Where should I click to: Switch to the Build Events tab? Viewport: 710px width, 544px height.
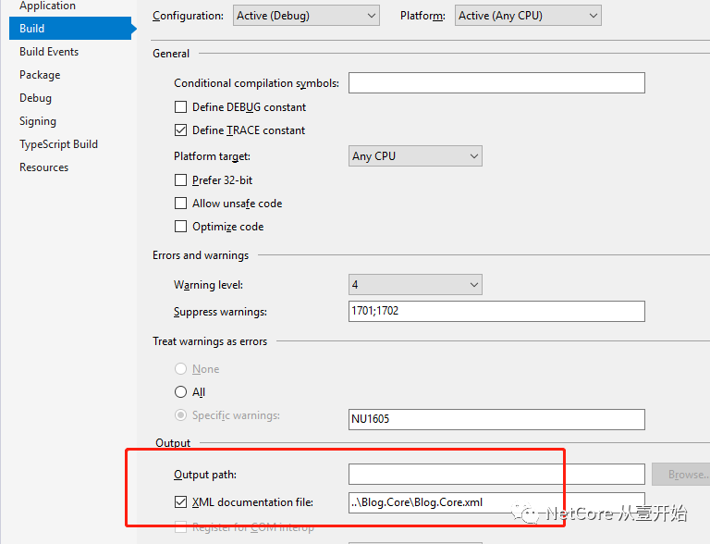pyautogui.click(x=49, y=52)
